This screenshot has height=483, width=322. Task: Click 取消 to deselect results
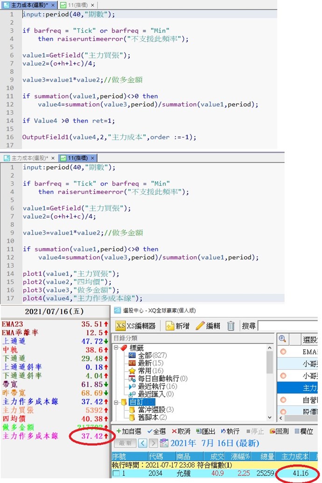pyautogui.click(x=181, y=431)
